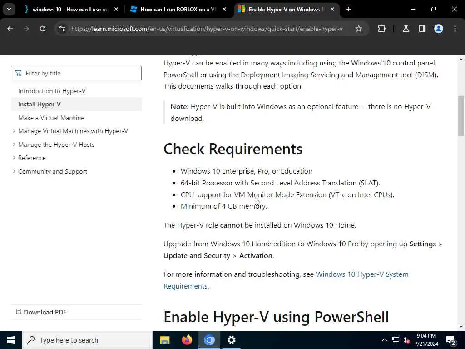This screenshot has width=465, height=349.
Task: Bookmark this page with the star icon
Action: click(359, 29)
